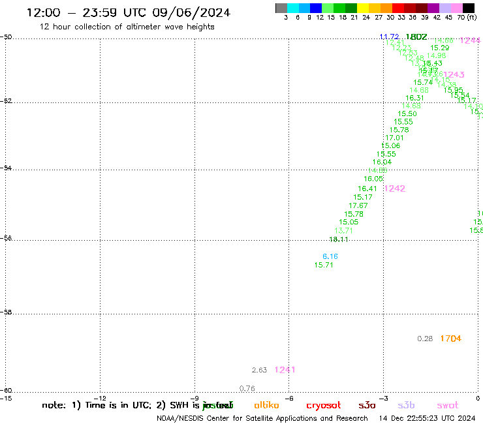The width and height of the screenshot is (483, 424).
Task: Click the cyan color scale swatch
Action: pyautogui.click(x=293, y=8)
